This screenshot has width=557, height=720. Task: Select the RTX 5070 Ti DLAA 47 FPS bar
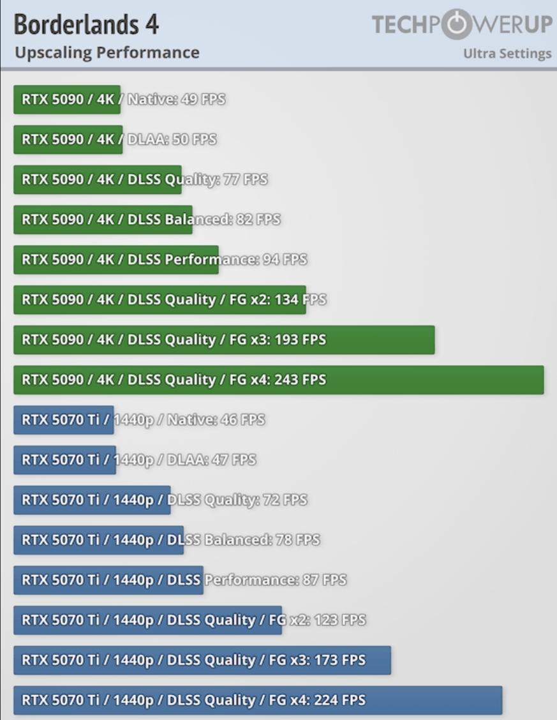(64, 460)
